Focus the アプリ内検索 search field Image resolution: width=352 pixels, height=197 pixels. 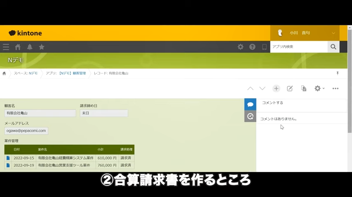299,47
